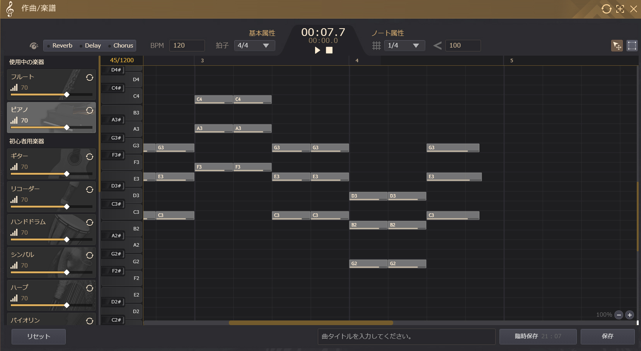Click the effects gauge icon beside Reverb
This screenshot has width=641, height=351.
pyautogui.click(x=34, y=46)
